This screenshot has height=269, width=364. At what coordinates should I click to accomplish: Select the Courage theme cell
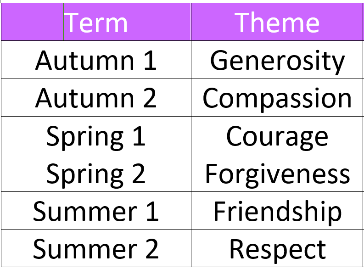[x=277, y=136]
